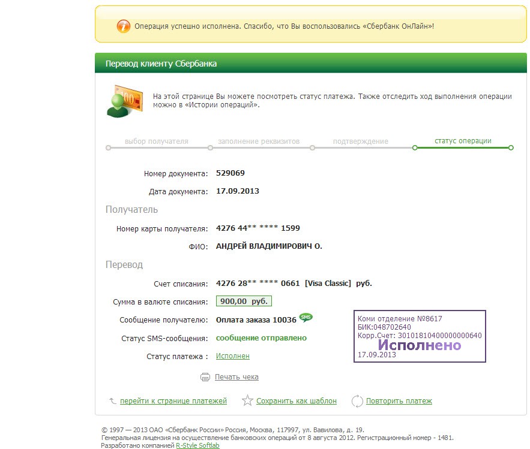This screenshot has width=530, height=449.
Task: Open the Исполнен payment status link
Action: click(x=232, y=356)
